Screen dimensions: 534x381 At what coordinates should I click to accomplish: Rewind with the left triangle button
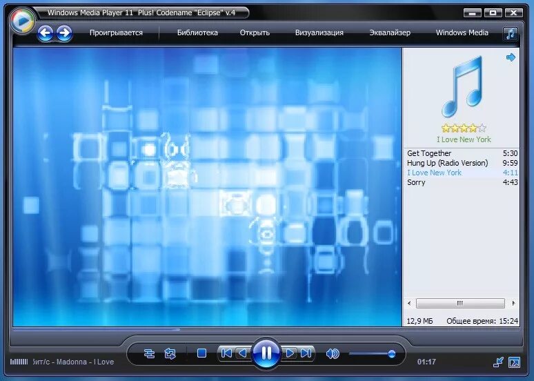[243, 353]
